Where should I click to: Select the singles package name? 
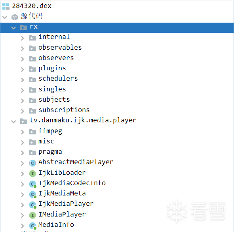52,89
